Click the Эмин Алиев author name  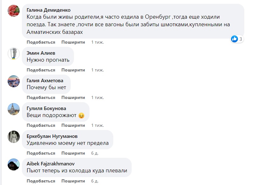[41, 53]
